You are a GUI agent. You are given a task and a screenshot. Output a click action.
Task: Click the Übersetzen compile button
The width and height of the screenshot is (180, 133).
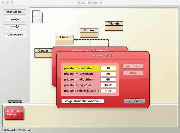pyautogui.click(x=15, y=34)
